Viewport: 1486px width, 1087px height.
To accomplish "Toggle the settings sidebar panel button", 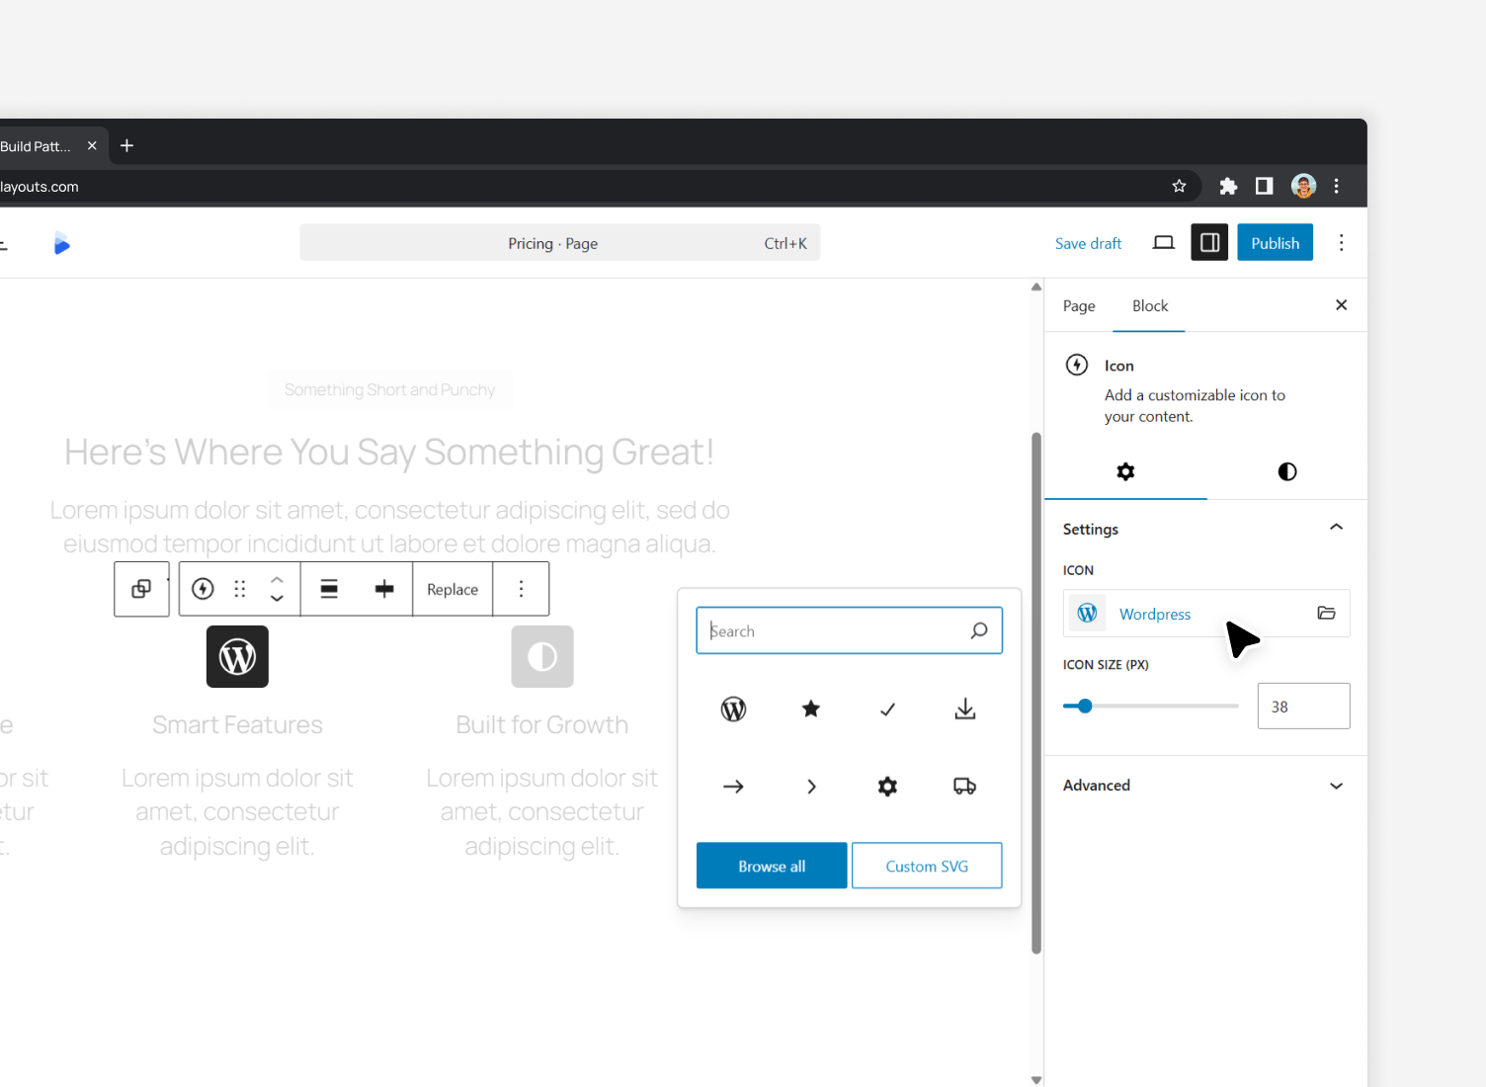I will [x=1209, y=243].
